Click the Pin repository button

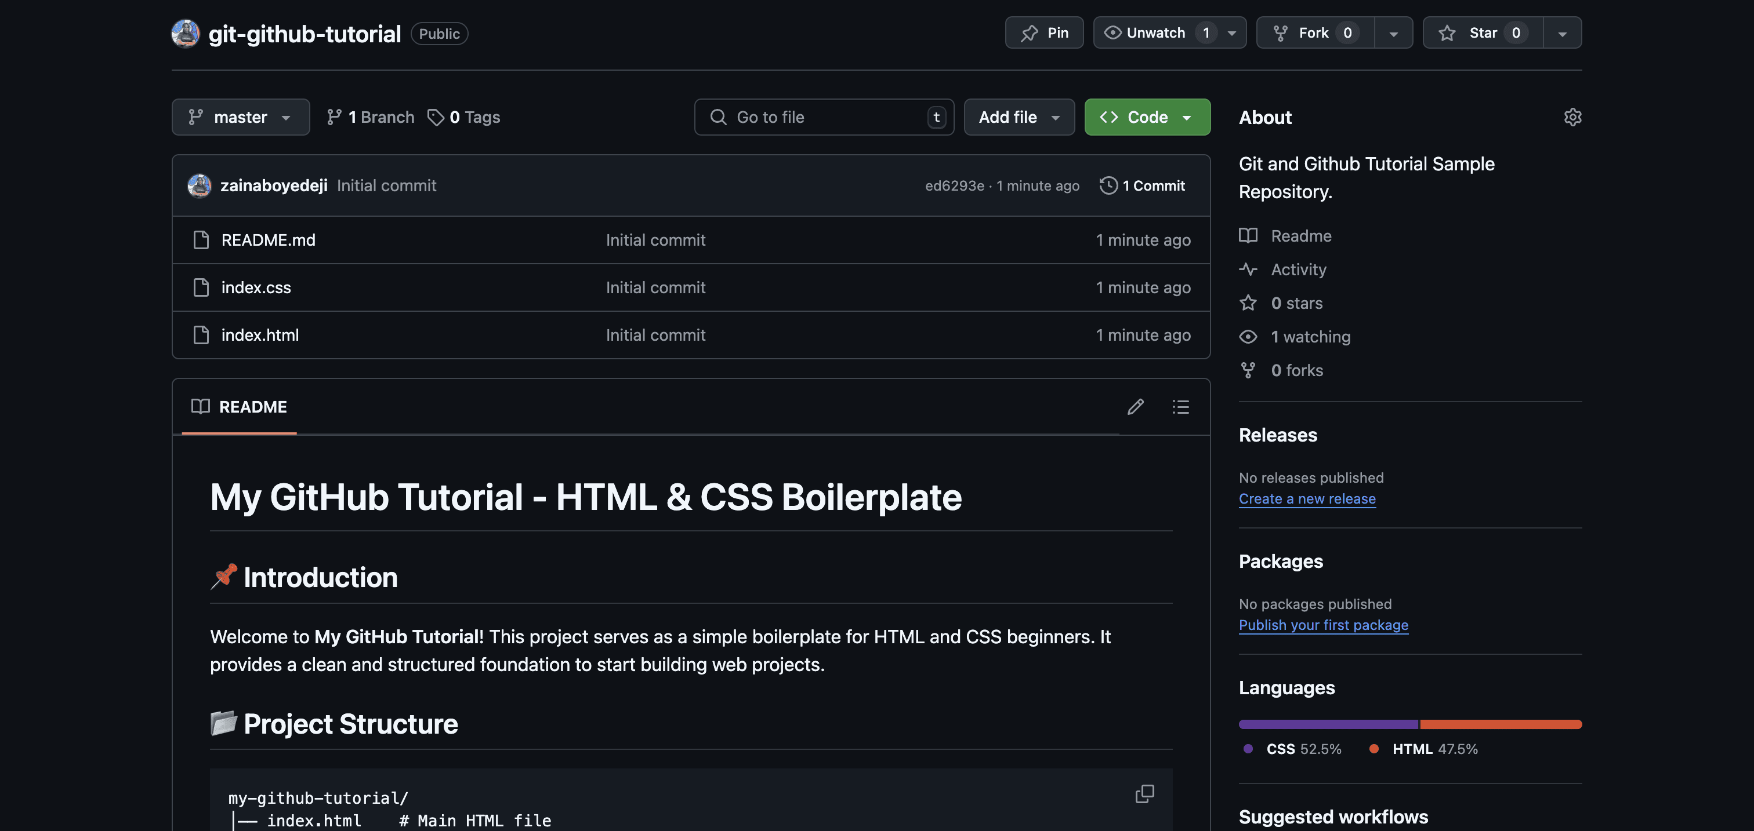(x=1044, y=32)
